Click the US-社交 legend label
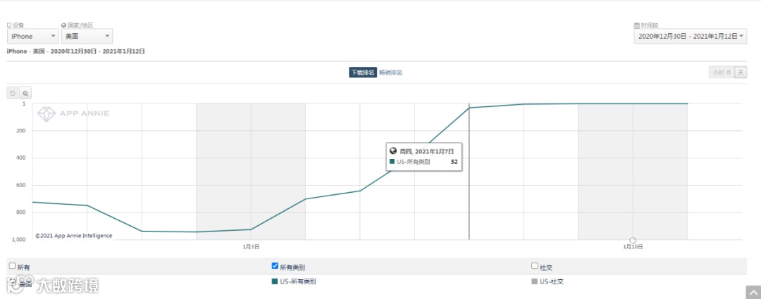The image size is (761, 299). (552, 281)
